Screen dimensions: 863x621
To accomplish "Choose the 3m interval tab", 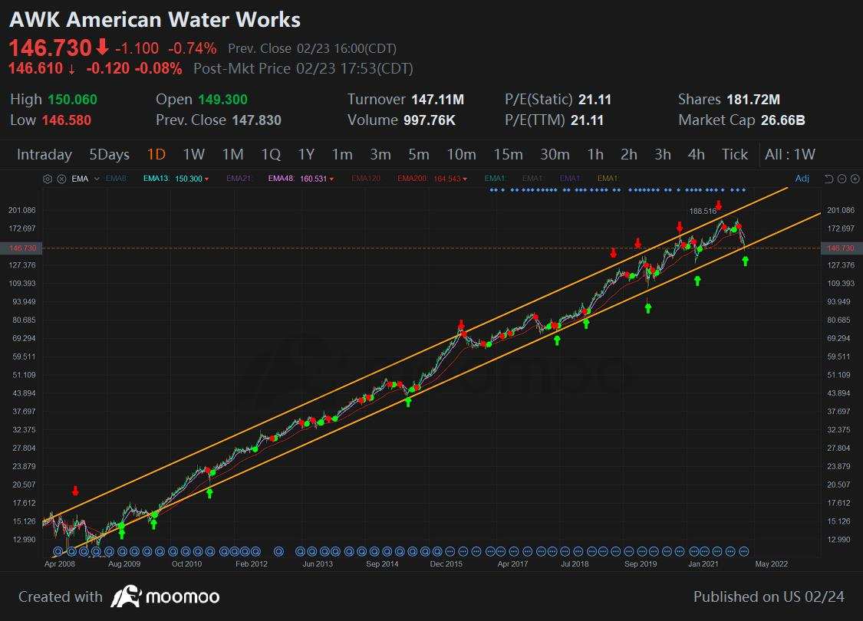I will (x=380, y=155).
